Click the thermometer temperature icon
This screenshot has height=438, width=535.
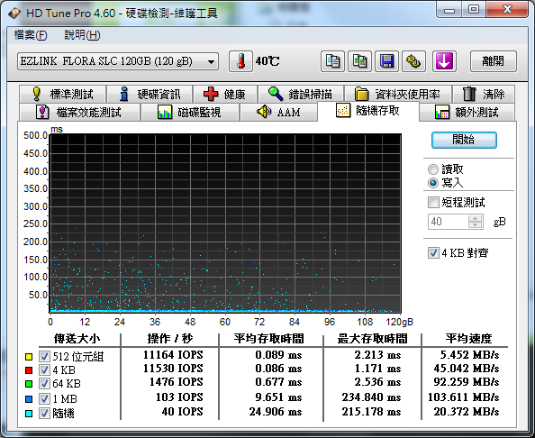point(240,61)
